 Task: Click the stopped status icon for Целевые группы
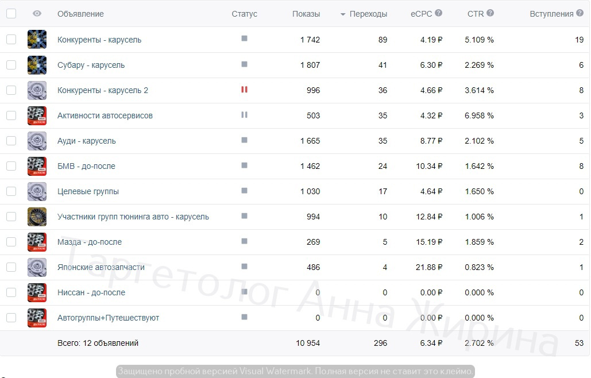(x=244, y=190)
